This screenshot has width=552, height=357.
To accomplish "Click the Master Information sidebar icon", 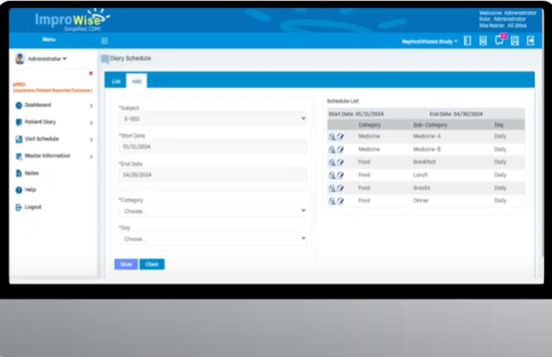I will coord(19,156).
